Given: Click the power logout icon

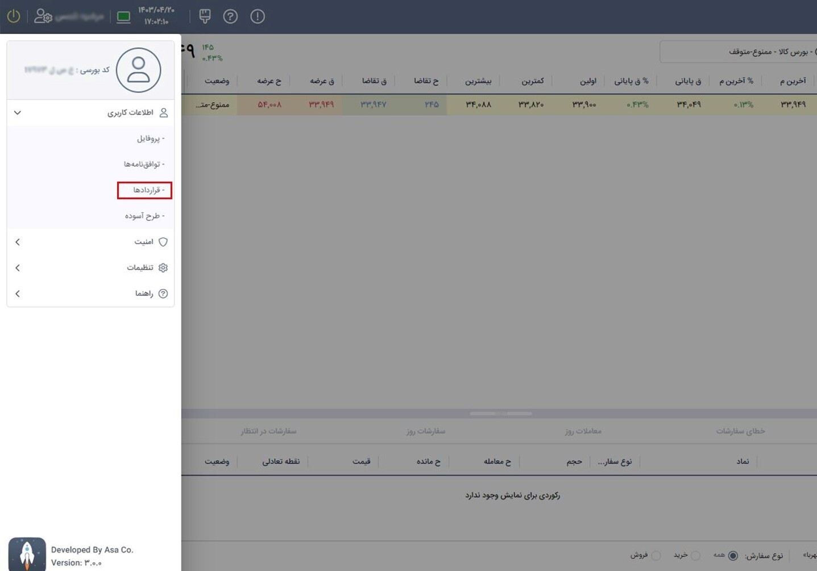Looking at the screenshot, I should (x=14, y=16).
